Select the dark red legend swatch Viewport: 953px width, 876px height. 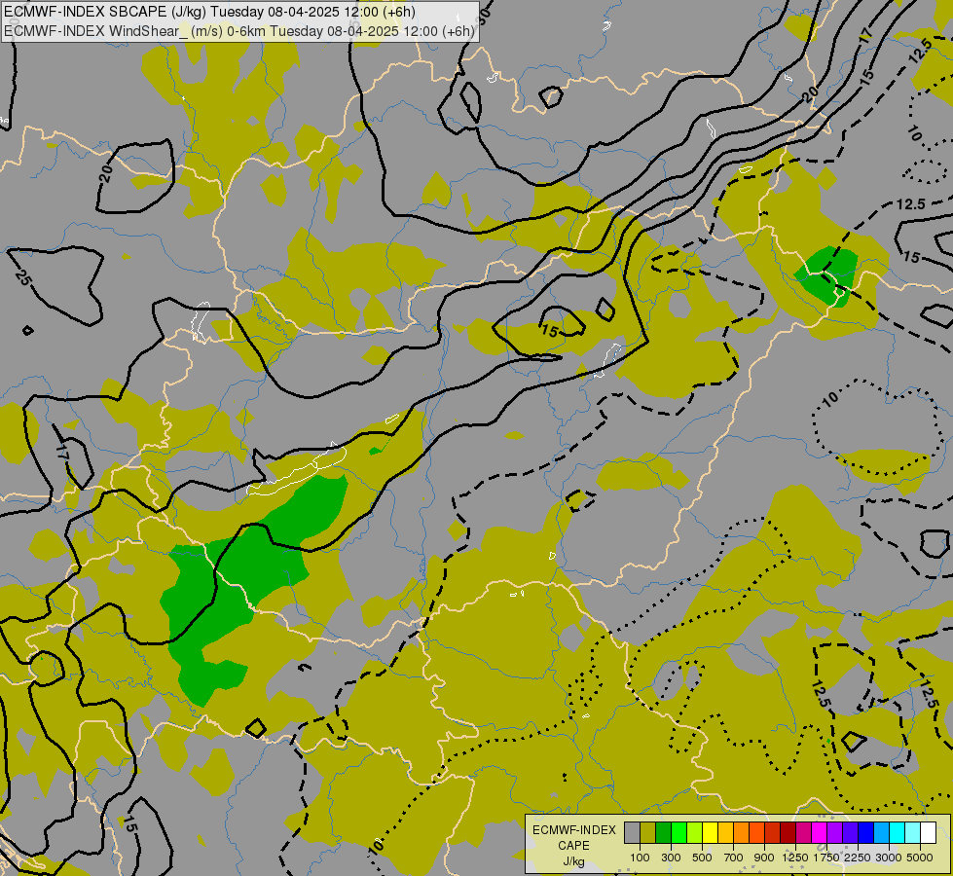pyautogui.click(x=788, y=833)
